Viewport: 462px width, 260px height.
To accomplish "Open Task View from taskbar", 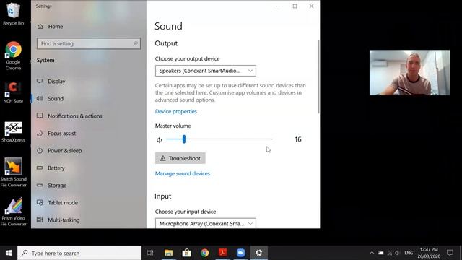I will [x=150, y=253].
